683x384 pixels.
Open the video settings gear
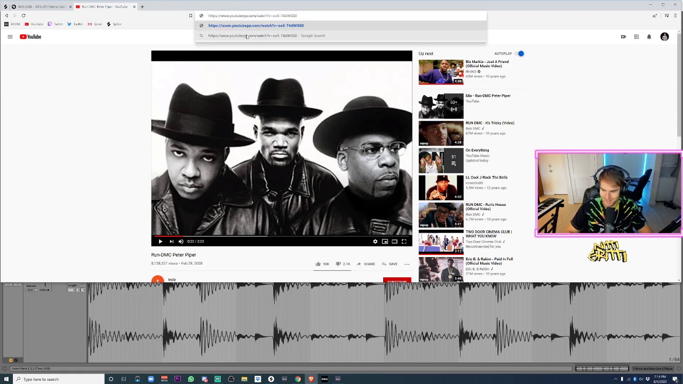tap(375, 242)
